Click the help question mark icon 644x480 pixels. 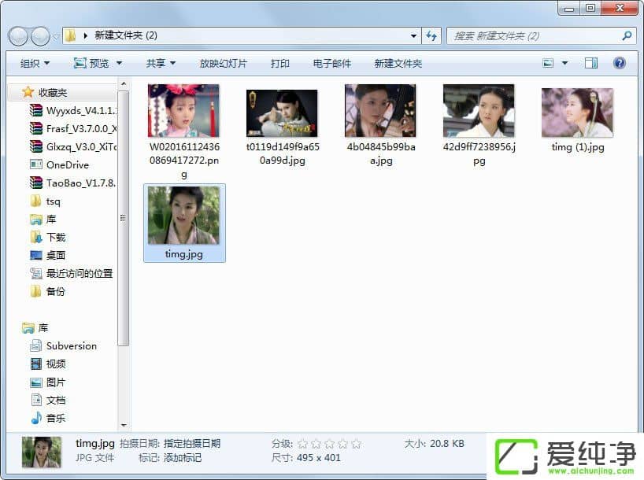pyautogui.click(x=619, y=63)
